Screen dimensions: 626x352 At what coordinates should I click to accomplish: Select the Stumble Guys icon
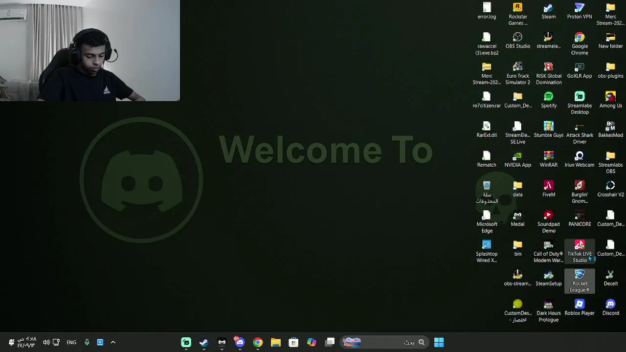pos(549,130)
